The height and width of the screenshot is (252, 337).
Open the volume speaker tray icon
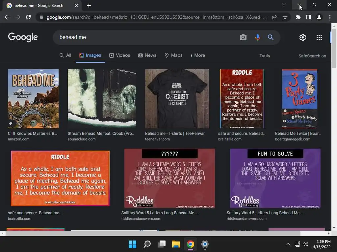click(x=305, y=244)
